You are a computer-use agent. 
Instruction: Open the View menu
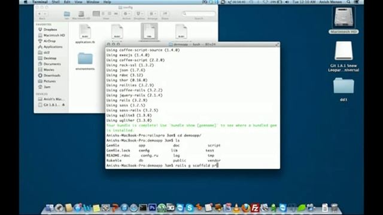tap(78, 2)
